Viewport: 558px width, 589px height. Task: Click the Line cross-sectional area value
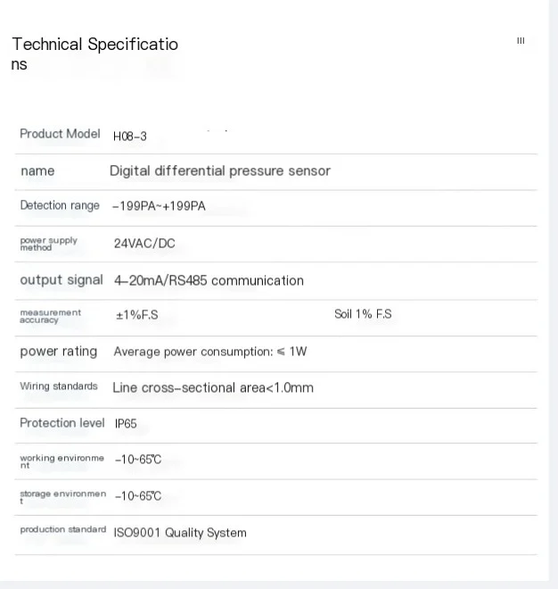(213, 387)
